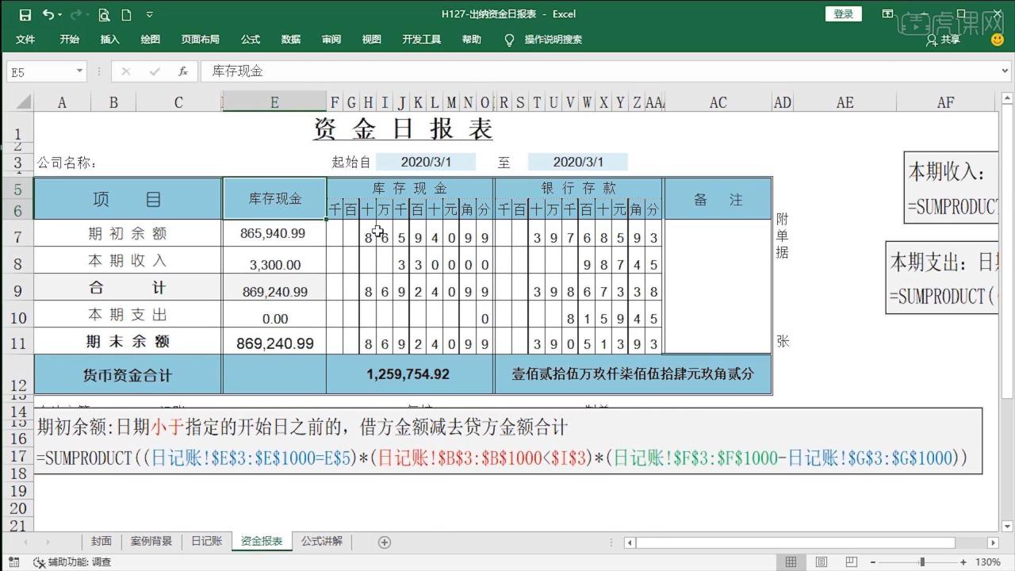Save the workbook using the floppy icon
Viewport: 1015px width, 571px height.
pos(25,14)
